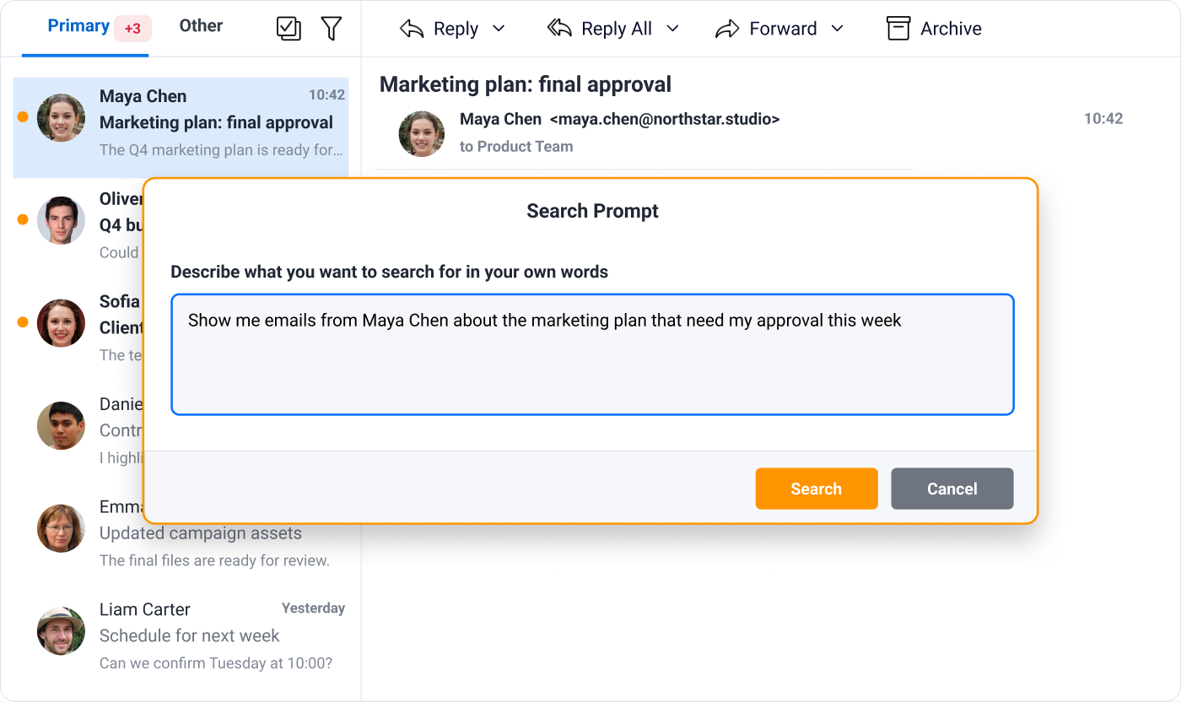The height and width of the screenshot is (702, 1181).
Task: Cancel the Search Prompt dialog
Action: pos(952,489)
